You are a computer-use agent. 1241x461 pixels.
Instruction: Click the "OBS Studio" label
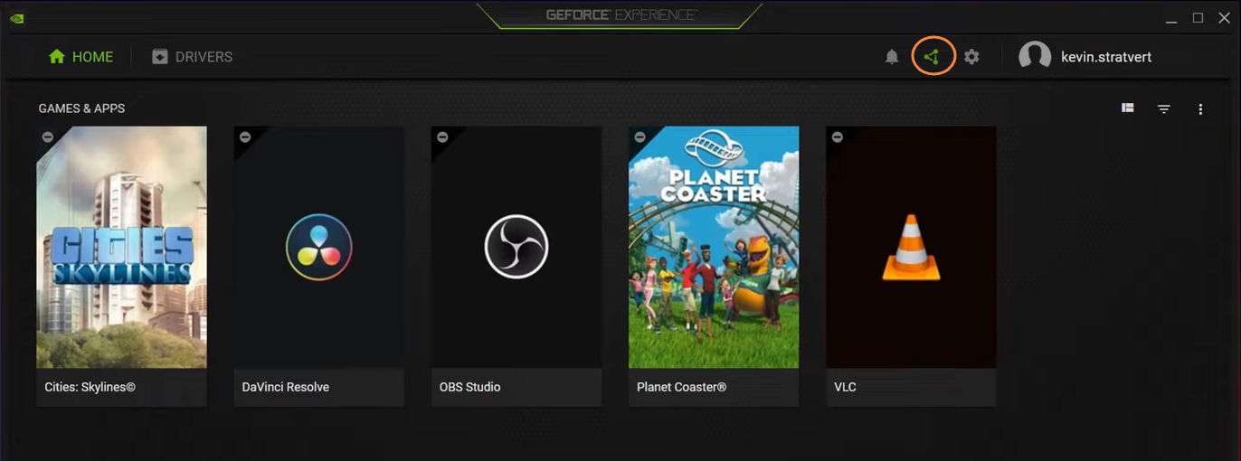[x=469, y=387]
